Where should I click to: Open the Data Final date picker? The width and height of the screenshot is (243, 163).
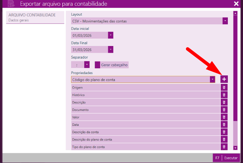tap(111, 49)
